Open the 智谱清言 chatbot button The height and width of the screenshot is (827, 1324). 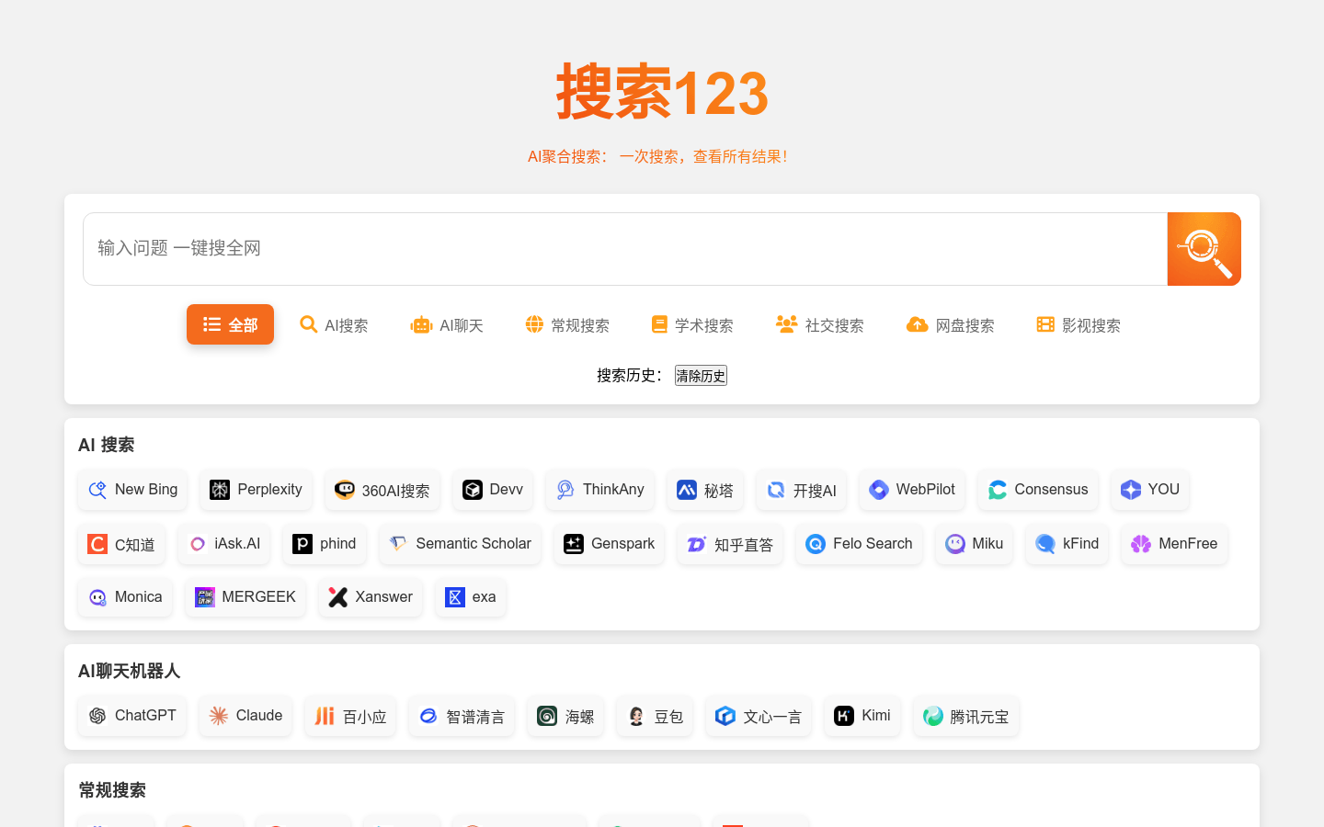pos(462,716)
